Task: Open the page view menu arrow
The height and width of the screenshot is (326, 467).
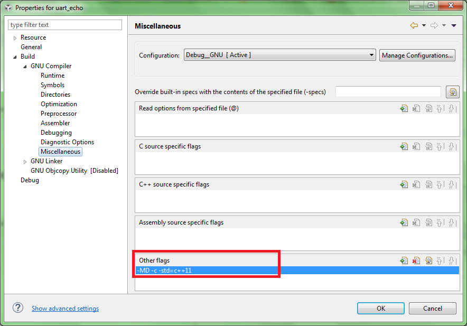Action: click(454, 26)
